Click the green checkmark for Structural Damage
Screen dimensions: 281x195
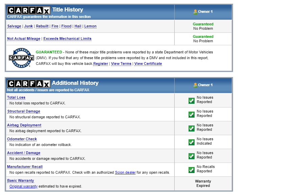(191, 115)
